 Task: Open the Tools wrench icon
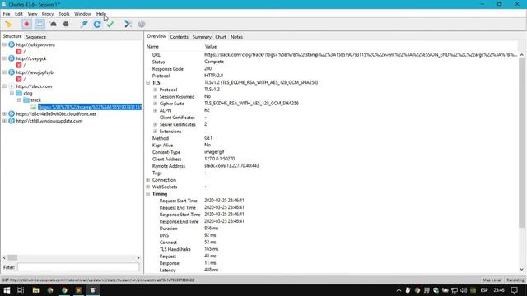click(128, 24)
